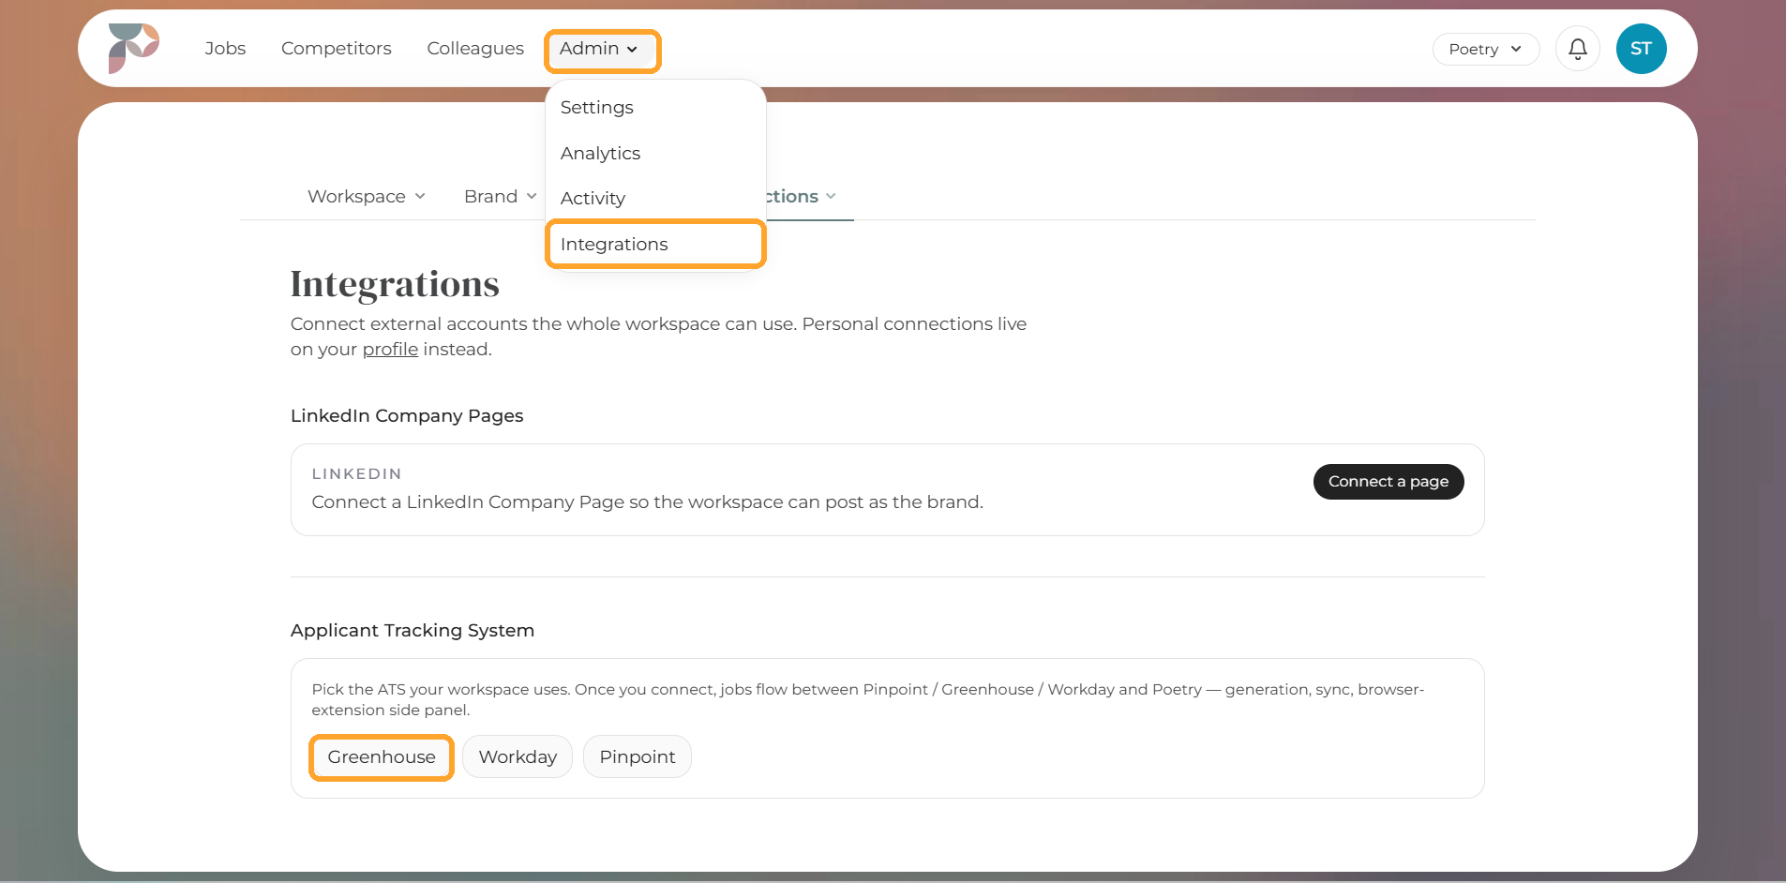Click the Integrations page title

395,285
